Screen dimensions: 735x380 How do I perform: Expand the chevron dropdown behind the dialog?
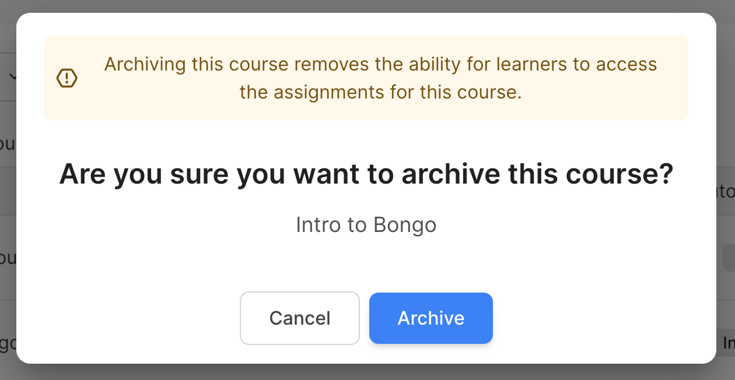[x=13, y=76]
